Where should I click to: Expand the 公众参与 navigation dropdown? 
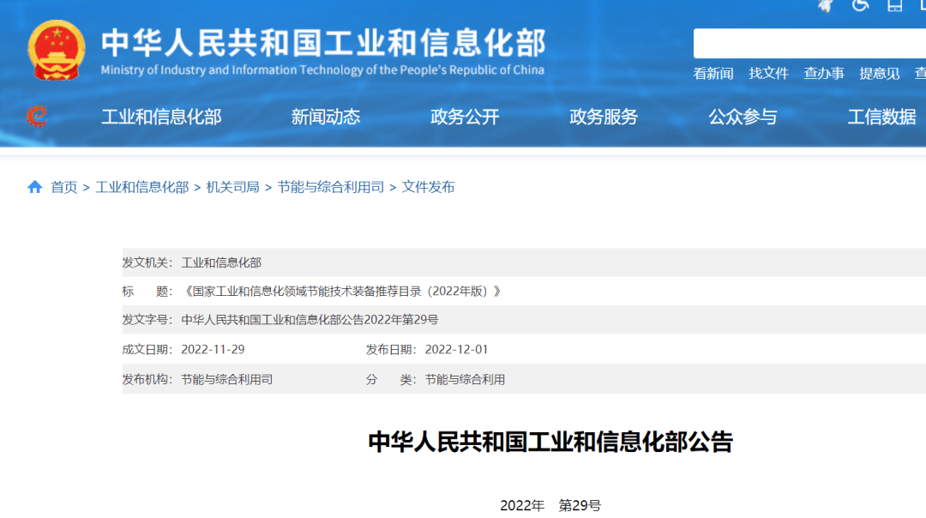tap(743, 117)
